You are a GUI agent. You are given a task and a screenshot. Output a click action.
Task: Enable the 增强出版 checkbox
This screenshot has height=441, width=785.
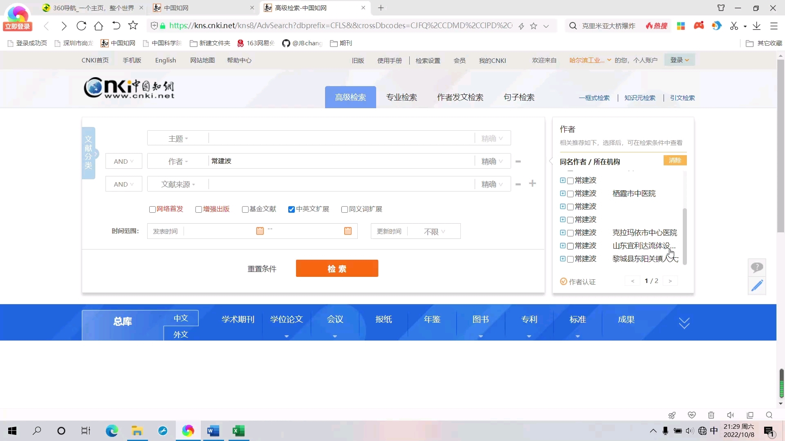199,209
